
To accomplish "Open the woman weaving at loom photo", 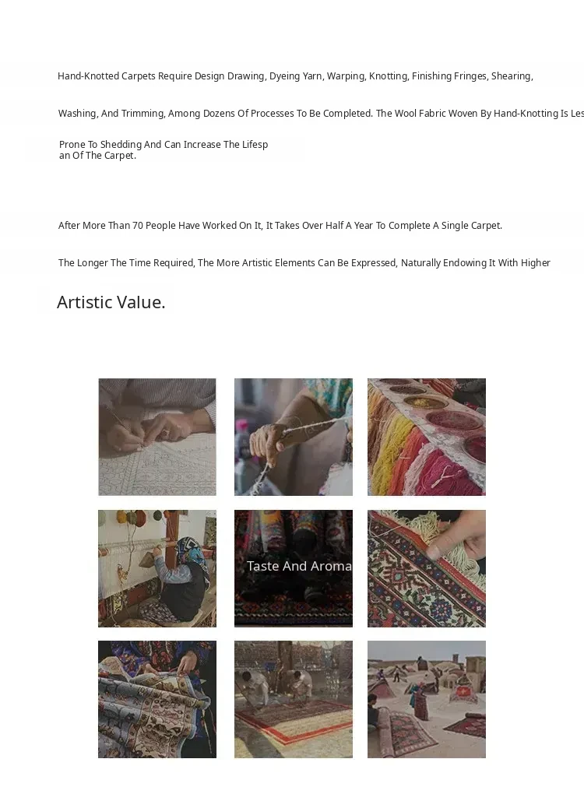I will [157, 568].
